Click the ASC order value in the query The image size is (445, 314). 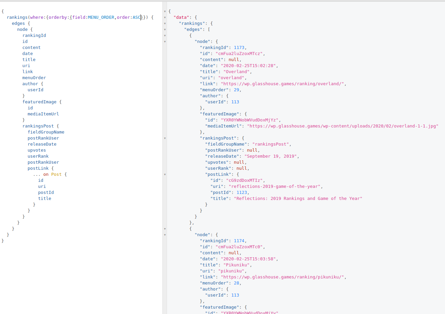pos(136,17)
